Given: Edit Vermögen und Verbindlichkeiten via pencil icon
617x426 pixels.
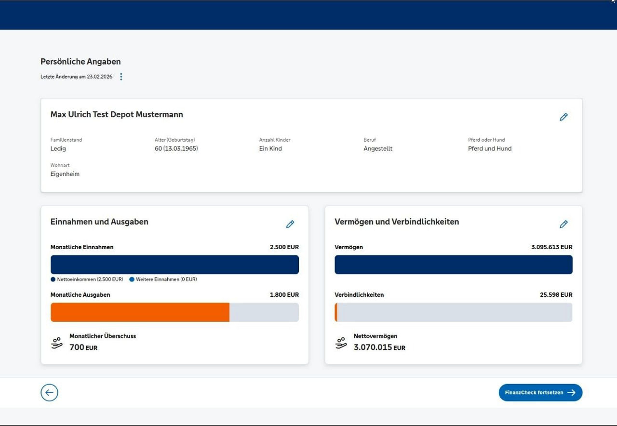Looking at the screenshot, I should [x=563, y=224].
